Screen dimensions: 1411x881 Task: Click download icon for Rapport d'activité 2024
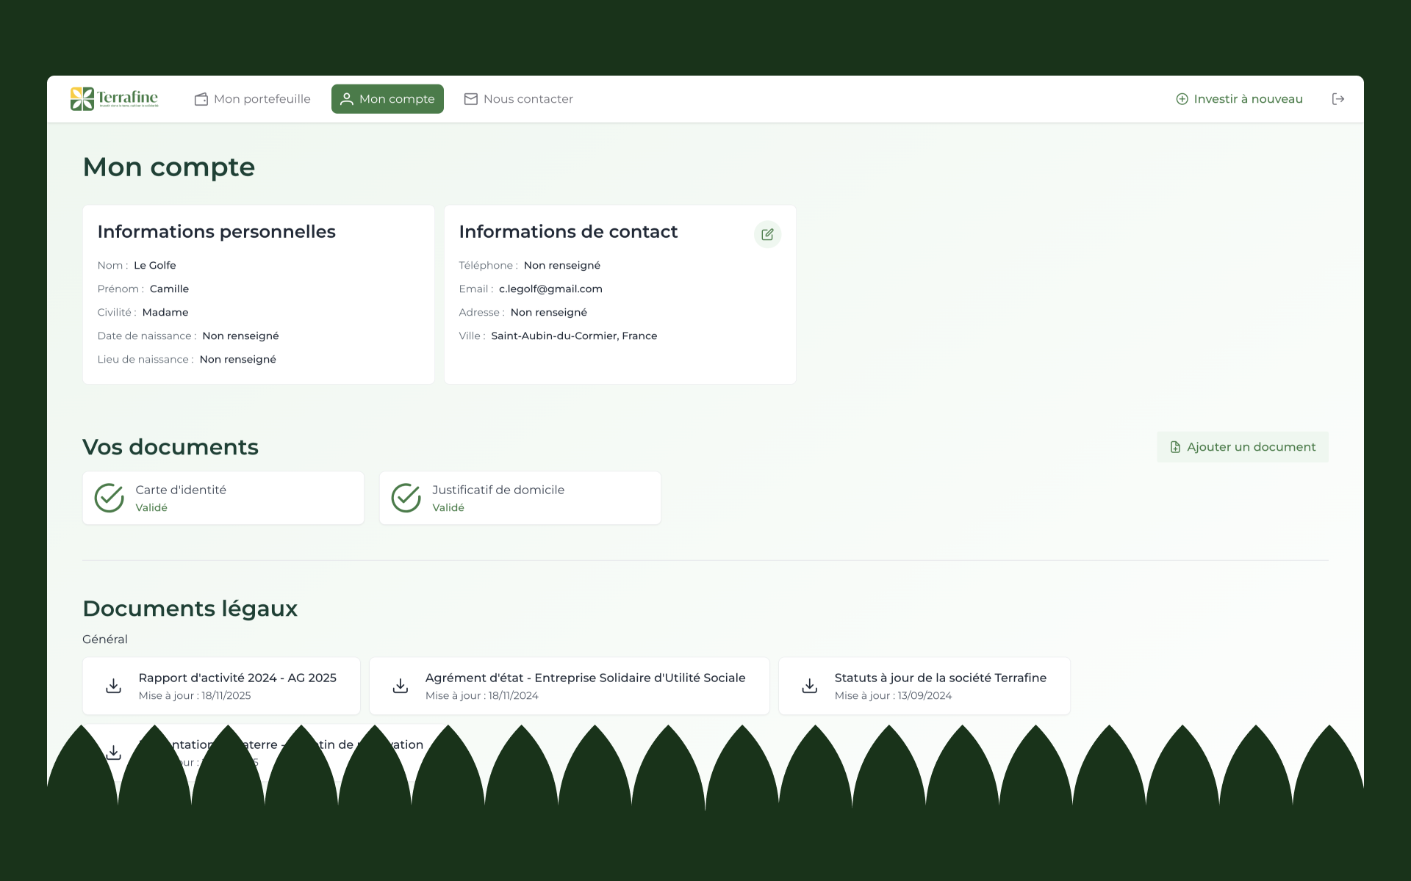(113, 686)
